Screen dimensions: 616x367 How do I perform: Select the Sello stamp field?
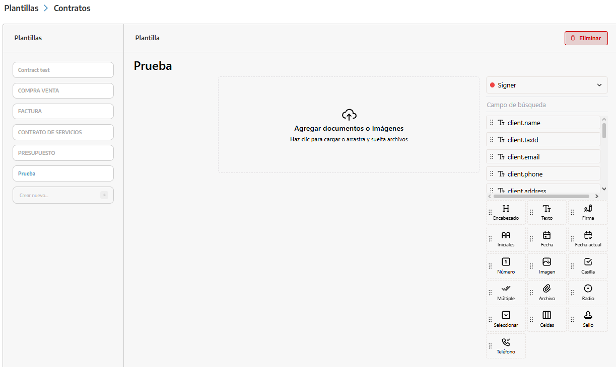588,319
